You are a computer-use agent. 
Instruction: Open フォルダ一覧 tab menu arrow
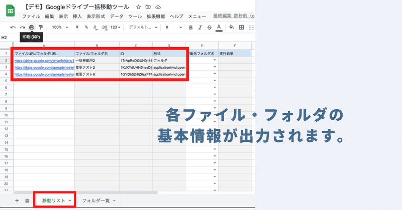click(x=115, y=201)
